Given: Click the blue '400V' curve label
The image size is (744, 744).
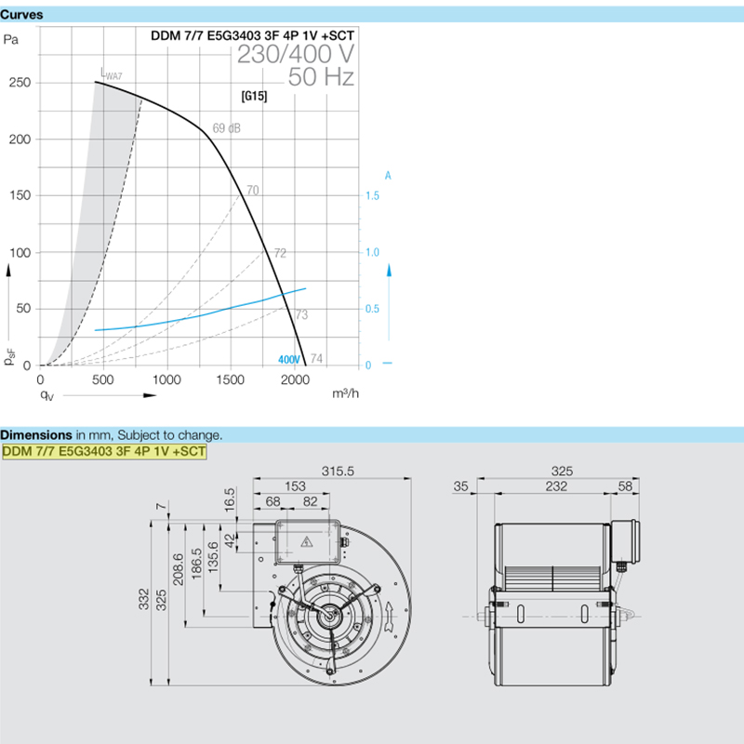Looking at the screenshot, I should coord(289,360).
